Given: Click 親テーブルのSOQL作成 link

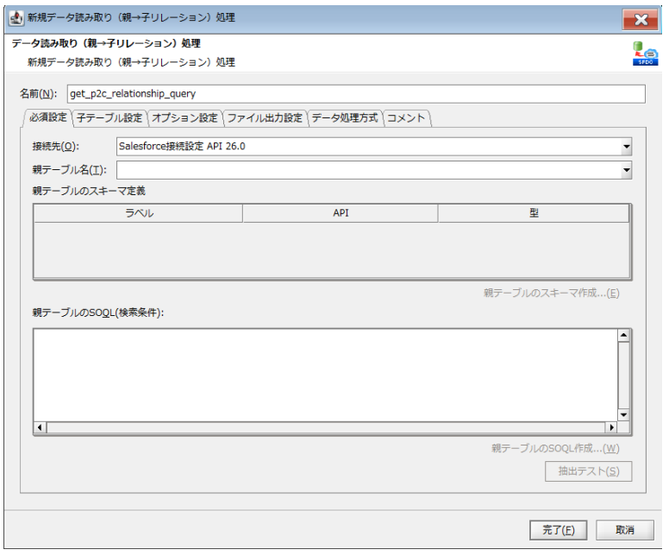Looking at the screenshot, I should (555, 448).
